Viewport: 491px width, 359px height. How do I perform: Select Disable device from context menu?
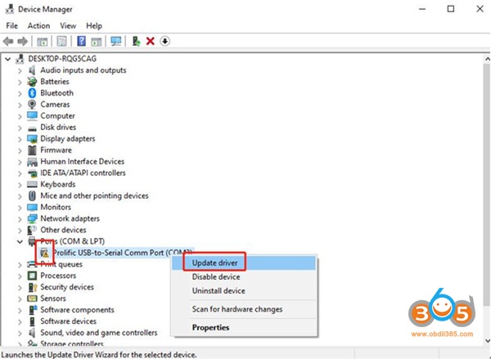coord(217,277)
